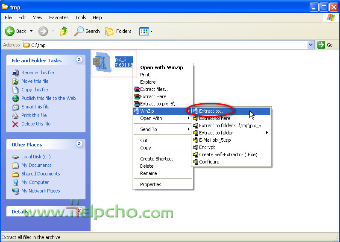The width and height of the screenshot is (340, 242).
Task: Open Shared Documents link
Action: [x=41, y=174]
